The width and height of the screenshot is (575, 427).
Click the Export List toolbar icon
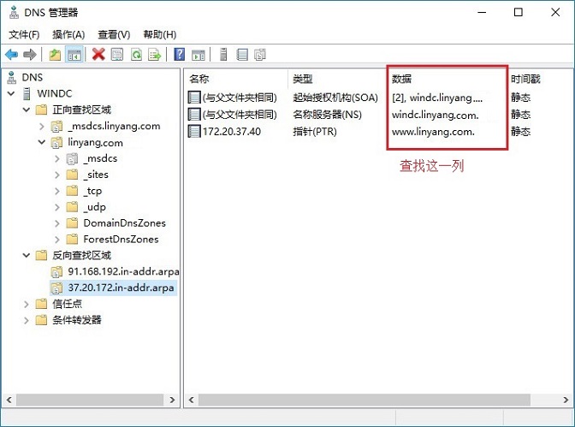[x=154, y=55]
